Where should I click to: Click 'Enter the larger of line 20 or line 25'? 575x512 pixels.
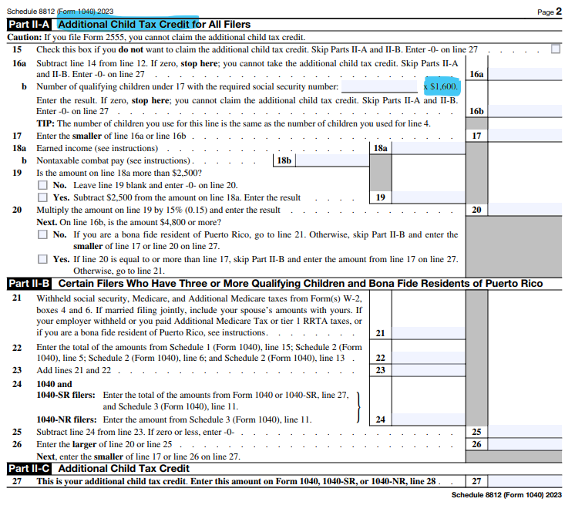[104, 444]
